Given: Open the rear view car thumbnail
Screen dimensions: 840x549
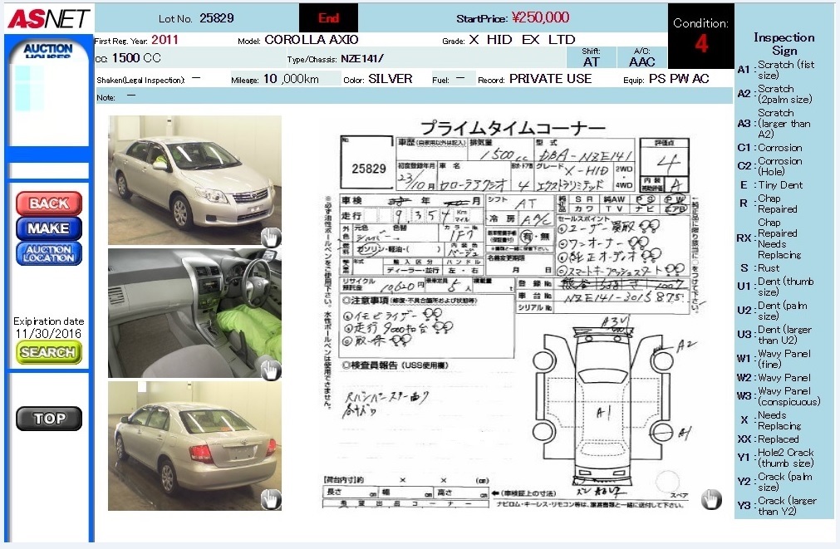Looking at the screenshot, I should (x=194, y=445).
